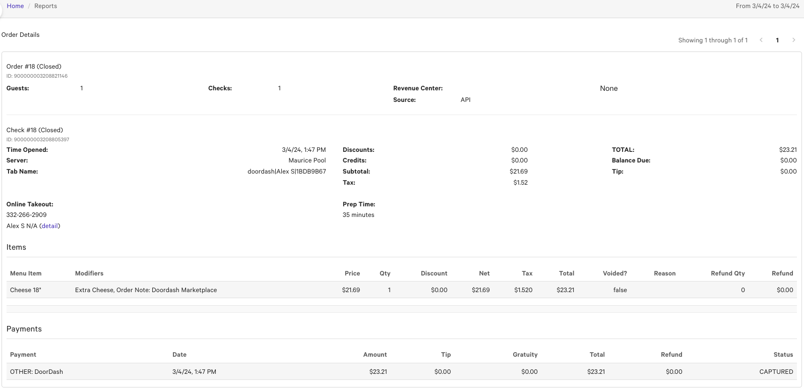Click the previous page chevron arrow
Image resolution: width=804 pixels, height=390 pixels.
[761, 40]
